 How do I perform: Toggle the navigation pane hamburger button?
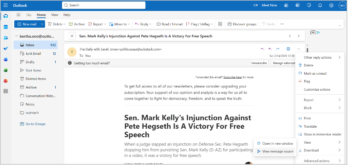[18, 15]
